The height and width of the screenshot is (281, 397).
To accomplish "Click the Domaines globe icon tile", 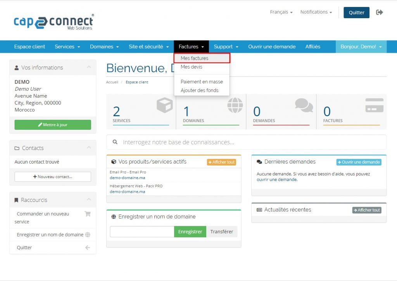I will [235, 105].
